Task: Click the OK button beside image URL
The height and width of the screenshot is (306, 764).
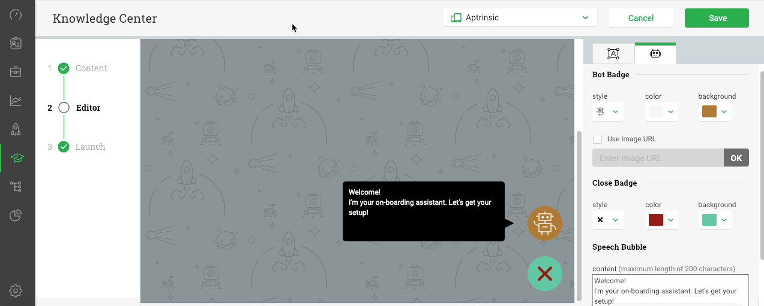Action: (x=736, y=158)
